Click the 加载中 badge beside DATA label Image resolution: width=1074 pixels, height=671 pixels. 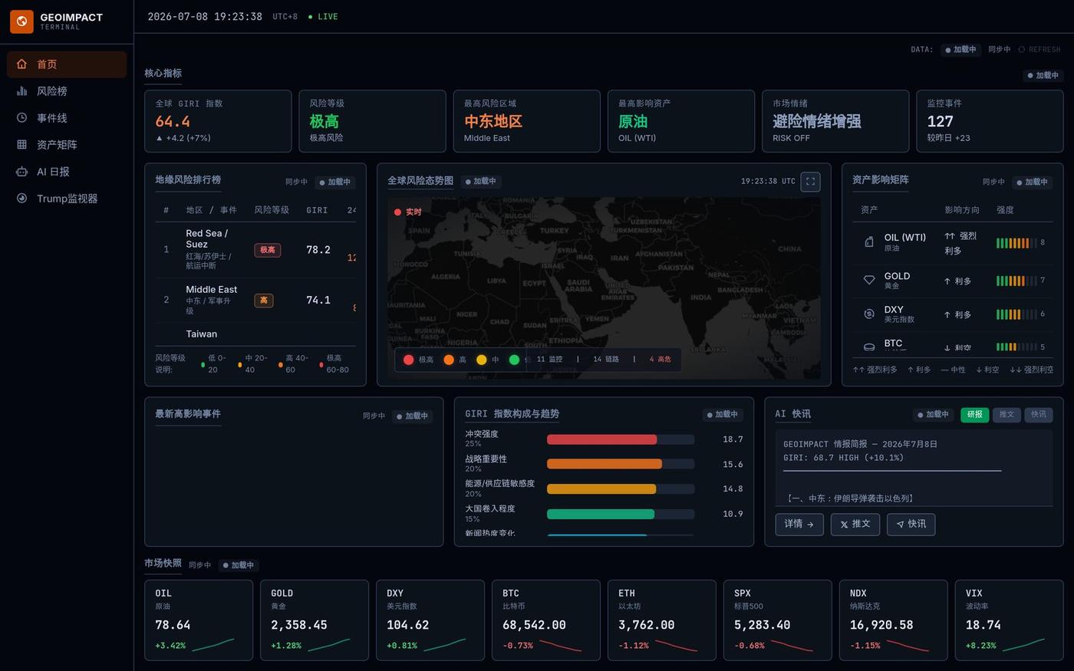pos(960,49)
